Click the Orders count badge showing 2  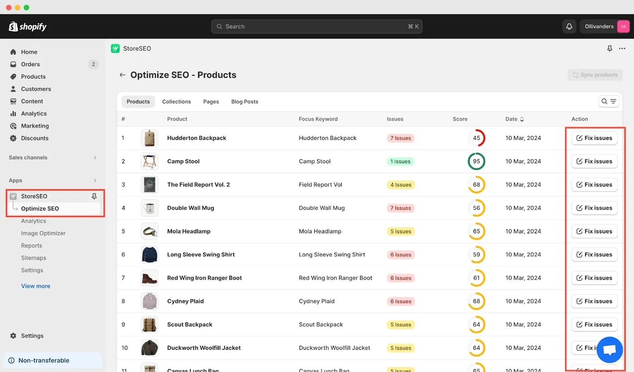pos(93,64)
